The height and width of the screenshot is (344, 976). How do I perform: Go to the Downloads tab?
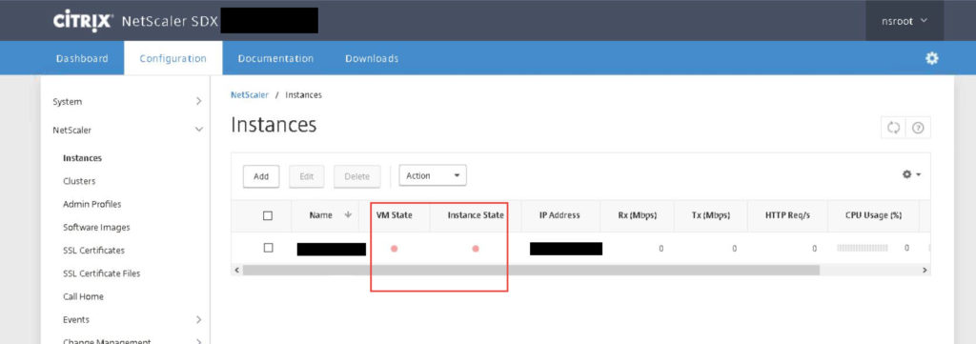coord(372,58)
